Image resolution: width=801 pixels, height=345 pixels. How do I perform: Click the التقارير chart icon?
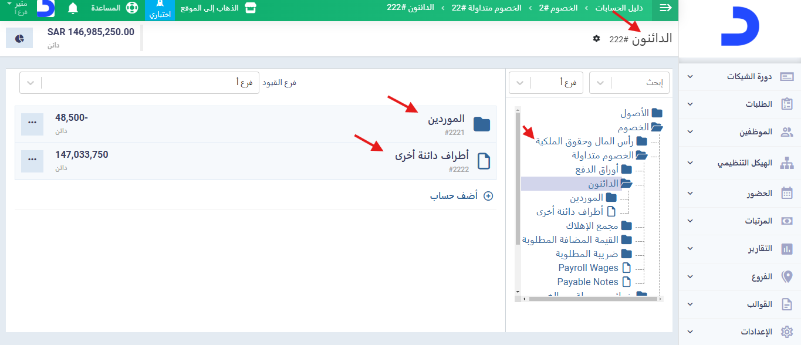point(787,249)
